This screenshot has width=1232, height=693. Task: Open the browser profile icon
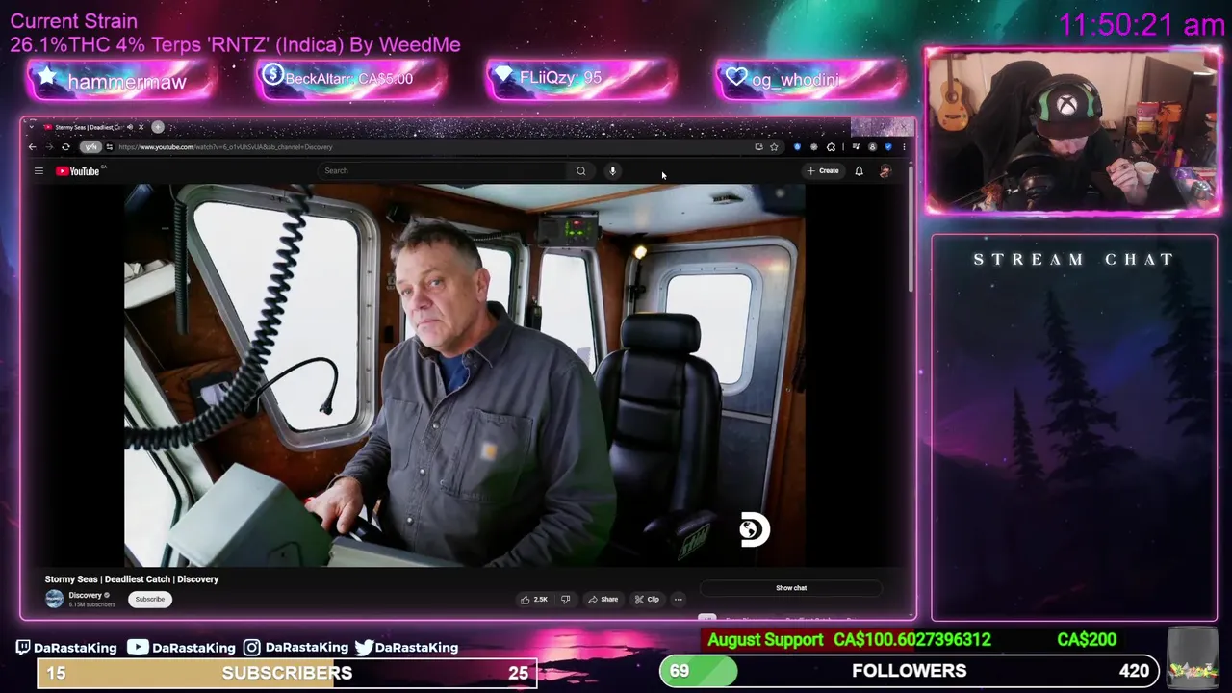click(872, 147)
